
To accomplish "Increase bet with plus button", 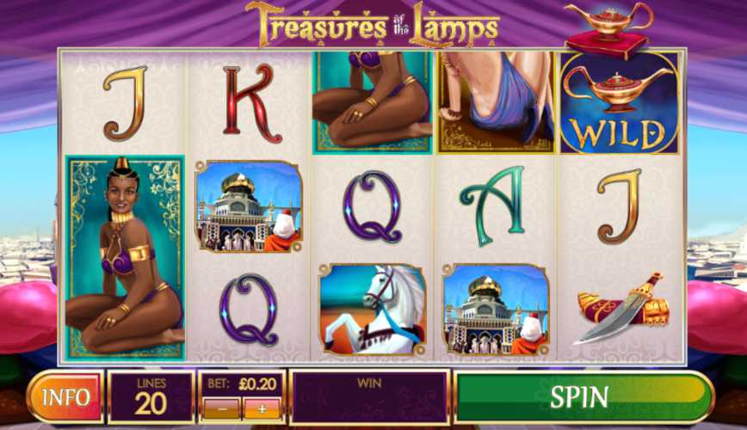I will click(262, 408).
